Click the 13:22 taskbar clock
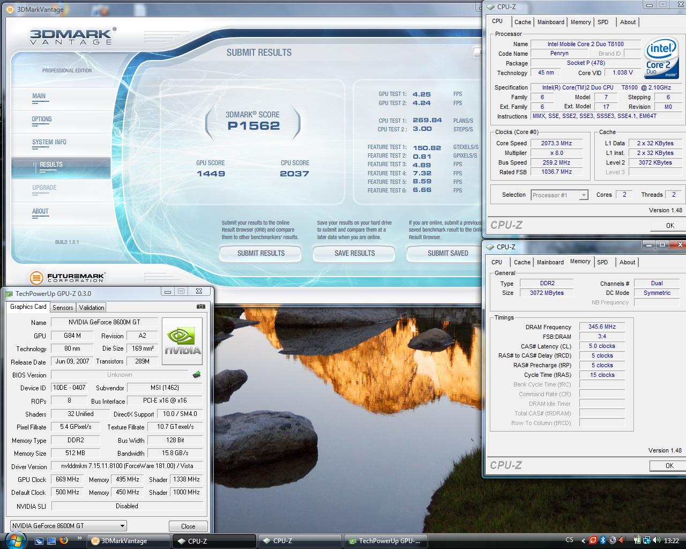686x549 pixels. pos(672,540)
